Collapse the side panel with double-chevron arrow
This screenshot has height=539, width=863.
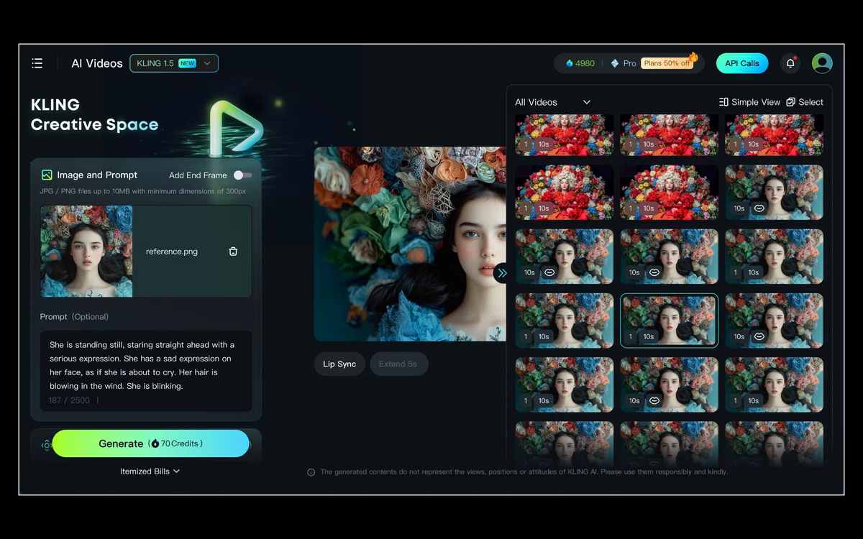click(x=502, y=273)
